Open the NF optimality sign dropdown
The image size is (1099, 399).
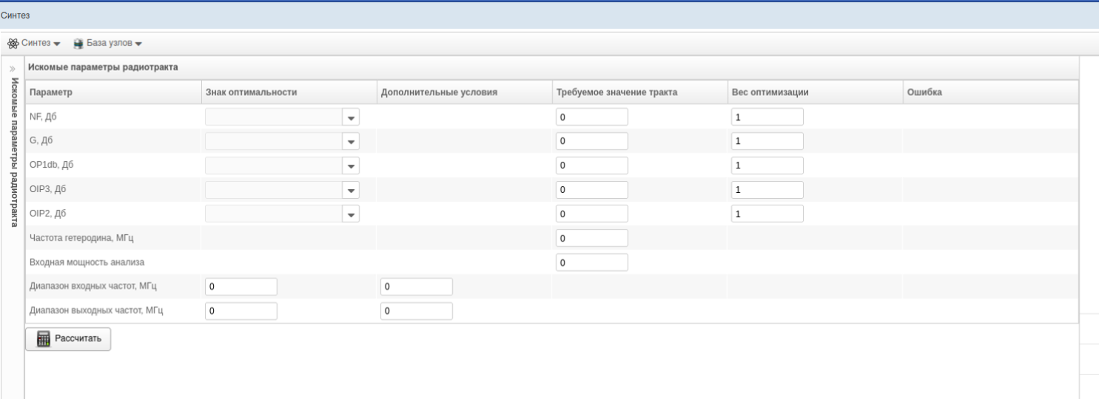[x=351, y=117]
